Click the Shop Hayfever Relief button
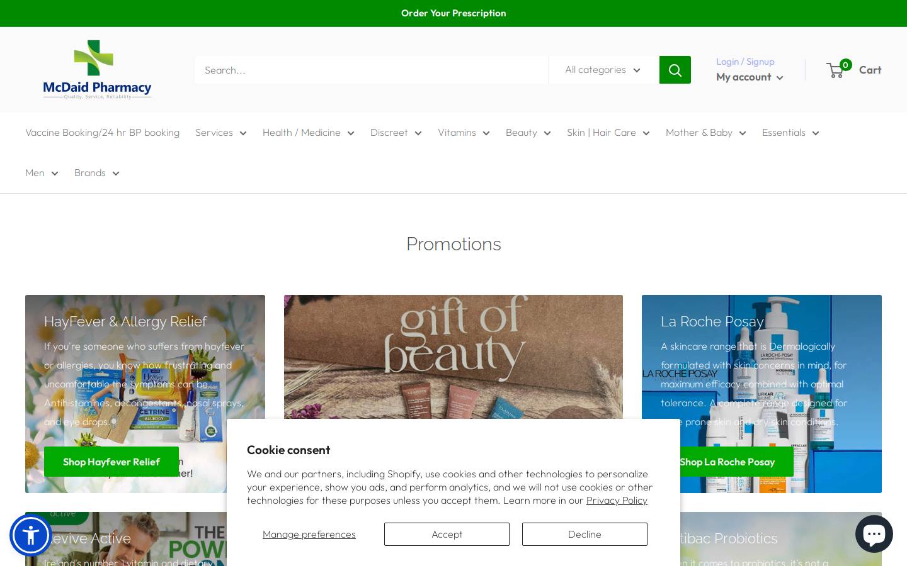The width and height of the screenshot is (907, 566). (x=111, y=462)
